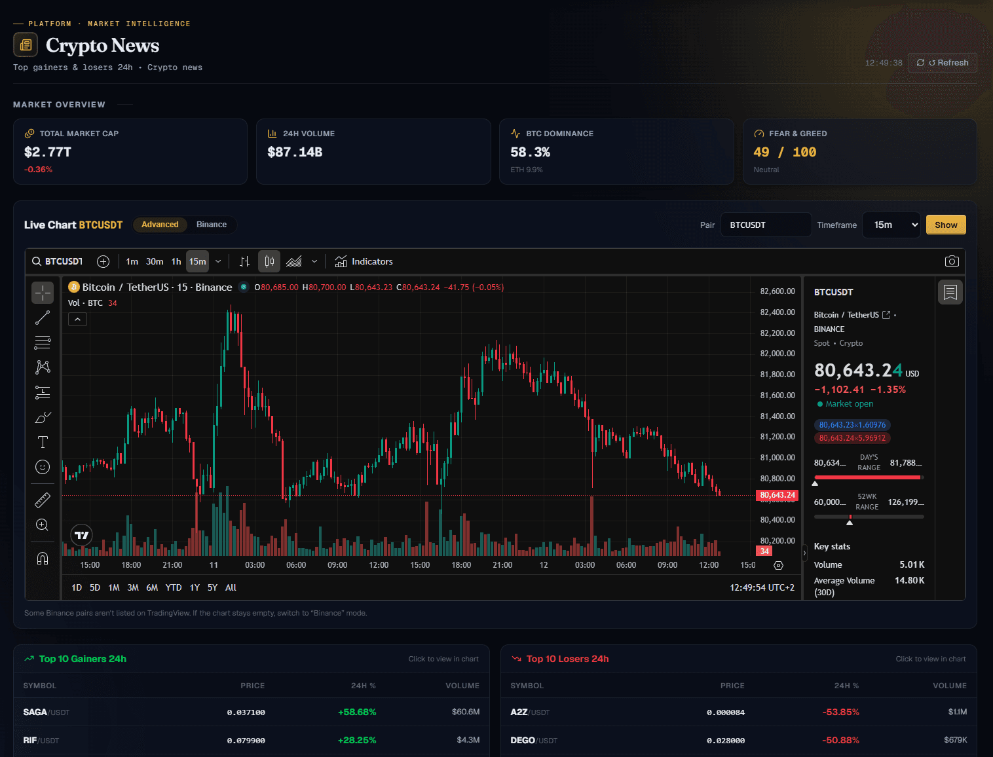Viewport: 993px width, 757px height.
Task: Select the trend line drawing tool
Action: (x=43, y=318)
